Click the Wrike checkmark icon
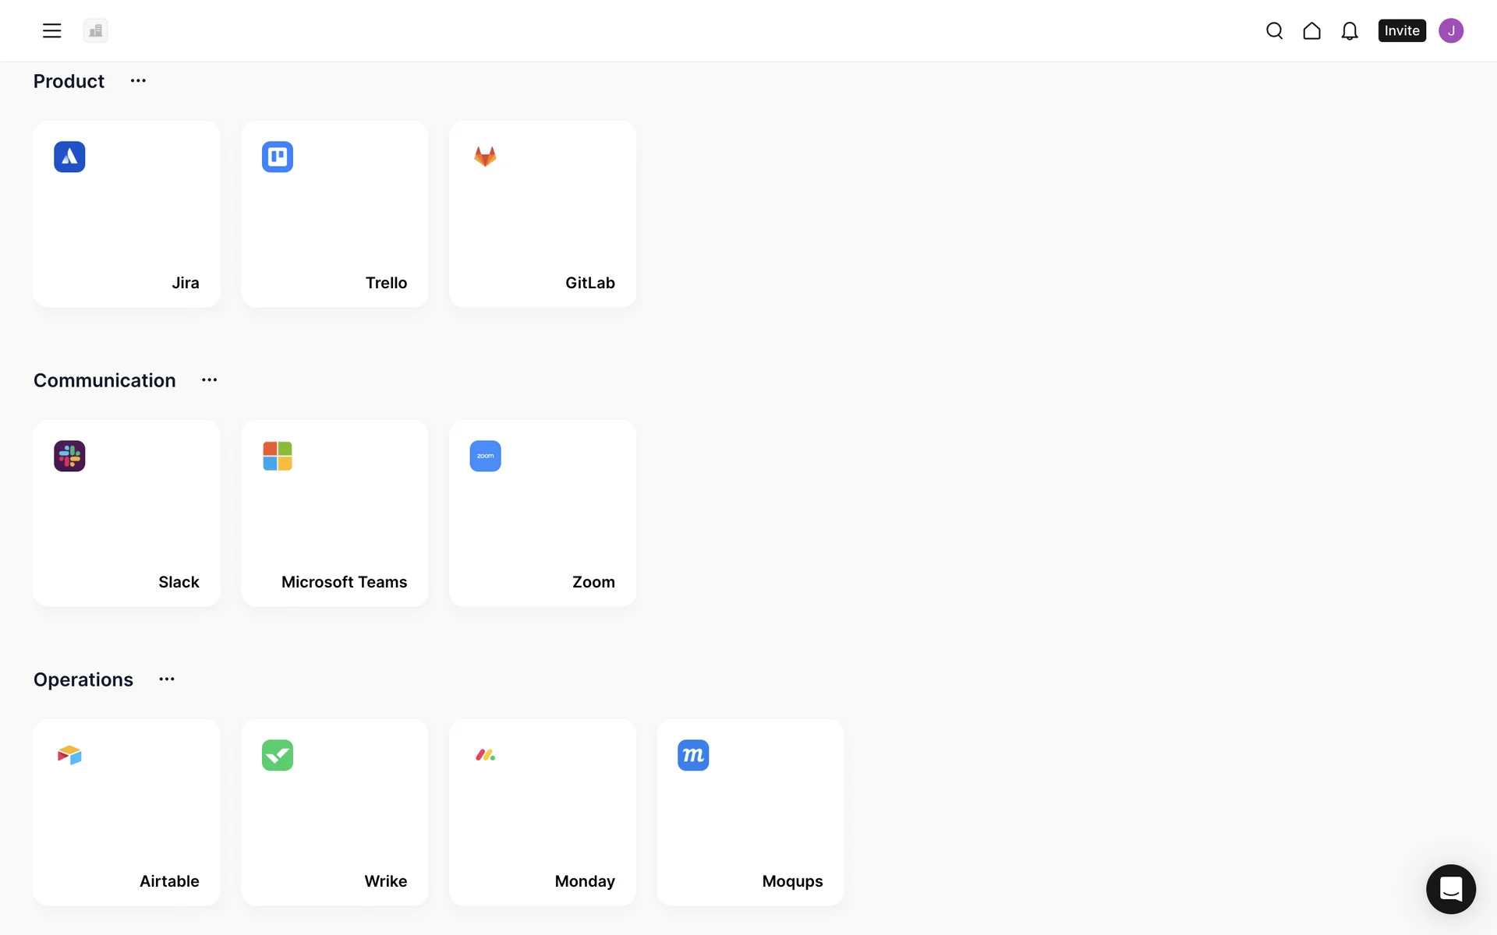 tap(278, 755)
